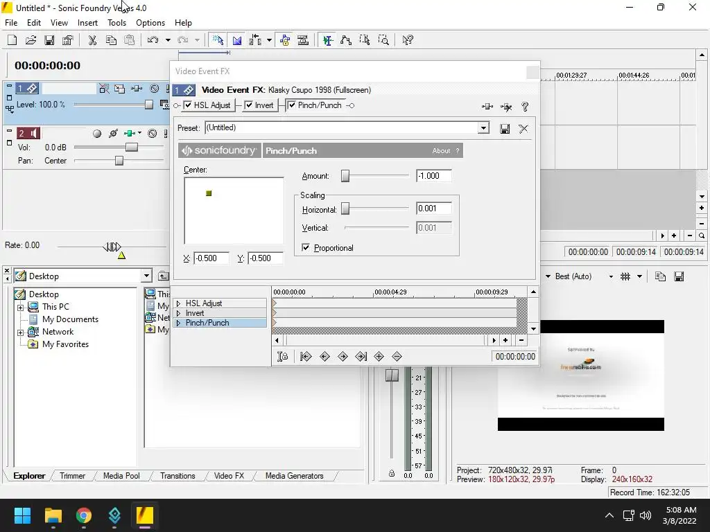
Task: Go to previous keyframe
Action: [324, 357]
